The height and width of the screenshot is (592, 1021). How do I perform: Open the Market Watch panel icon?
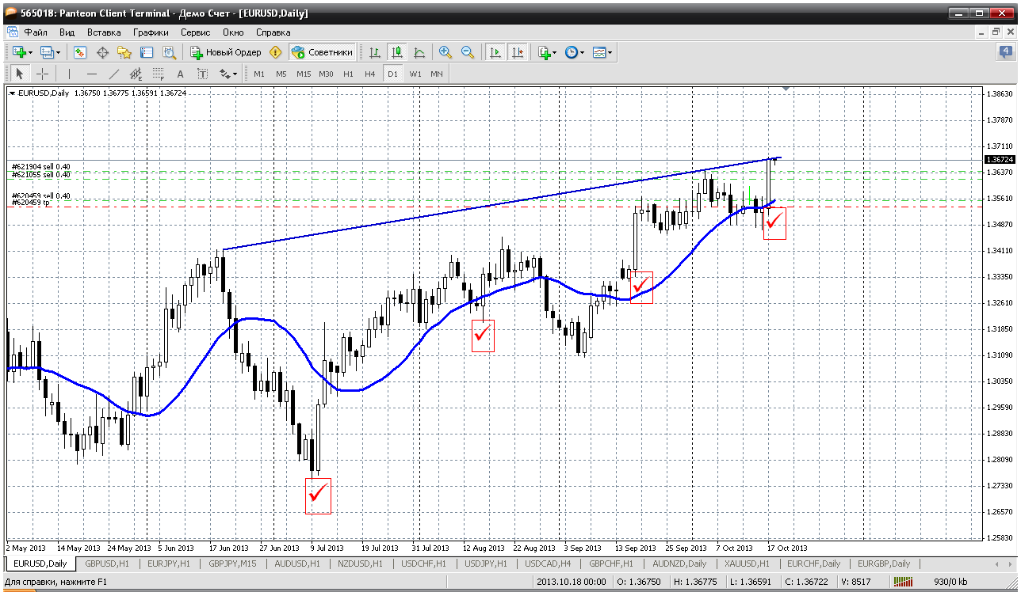[x=80, y=52]
